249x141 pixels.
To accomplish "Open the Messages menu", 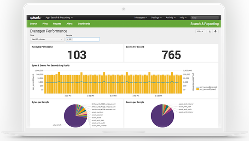I will click(x=141, y=18).
